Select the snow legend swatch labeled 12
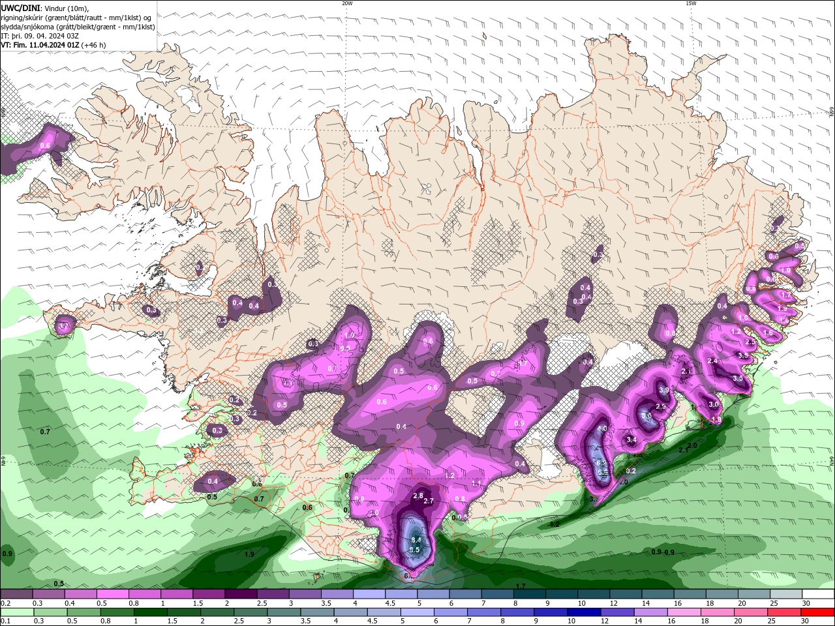835x626 pixels. (626, 594)
